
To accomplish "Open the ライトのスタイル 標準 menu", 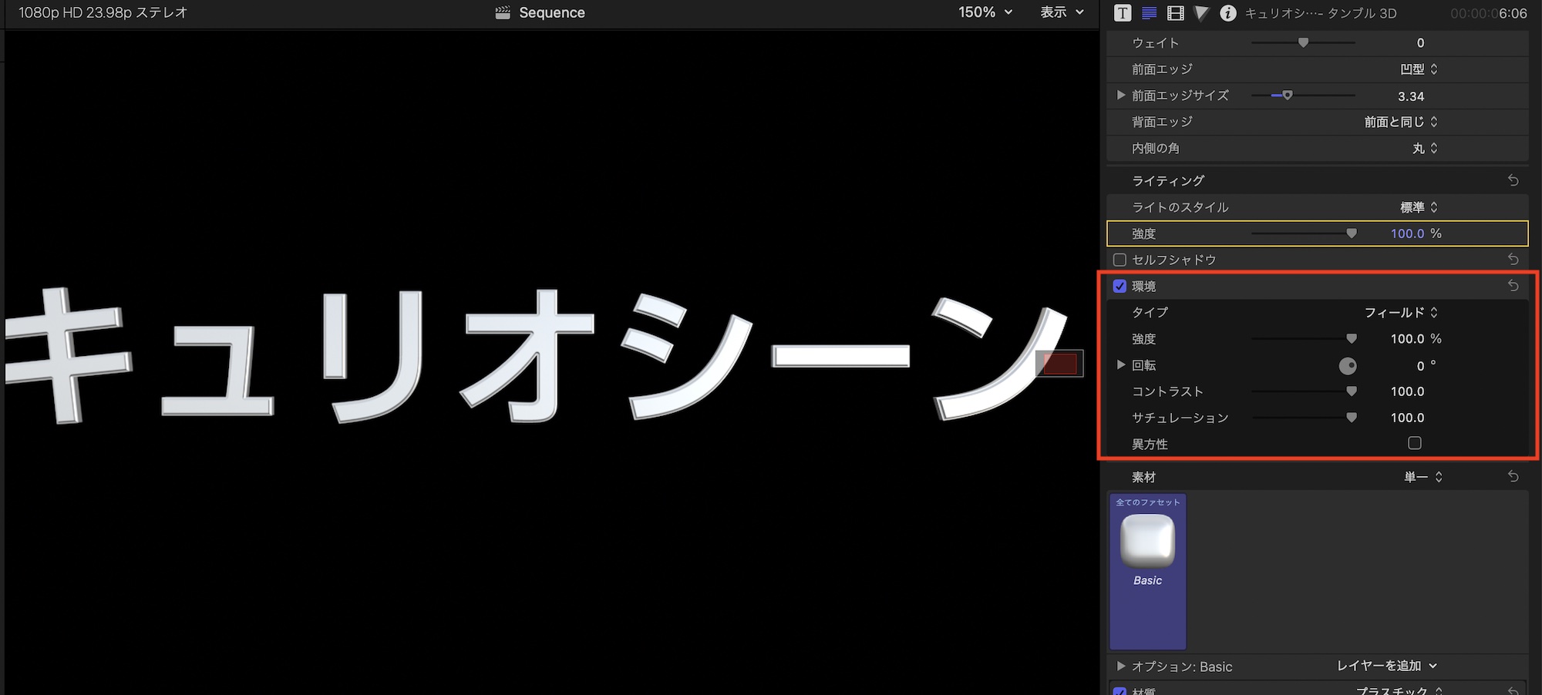I will click(x=1418, y=207).
